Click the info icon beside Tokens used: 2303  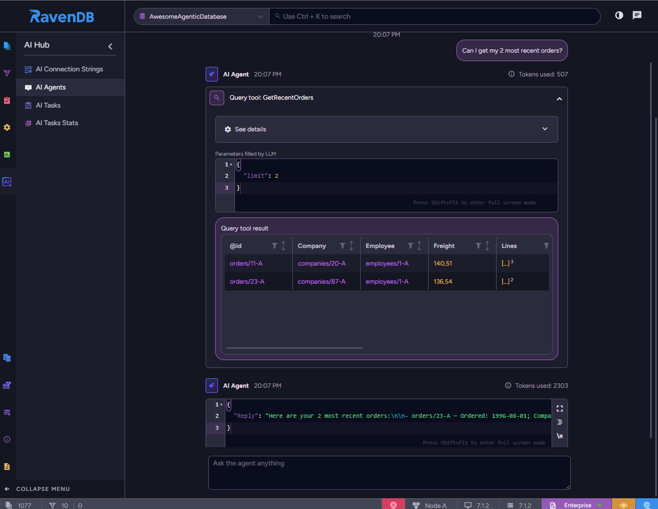pyautogui.click(x=508, y=386)
